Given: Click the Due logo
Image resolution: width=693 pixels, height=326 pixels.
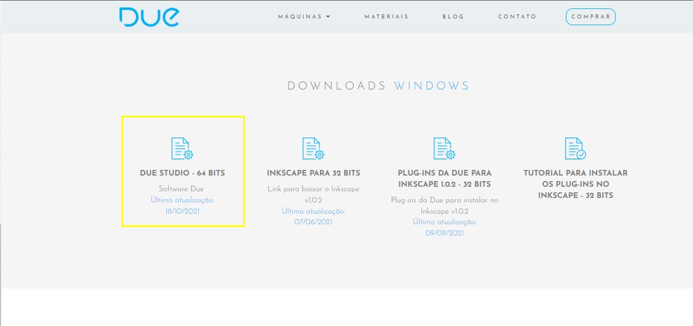Looking at the screenshot, I should (x=149, y=17).
